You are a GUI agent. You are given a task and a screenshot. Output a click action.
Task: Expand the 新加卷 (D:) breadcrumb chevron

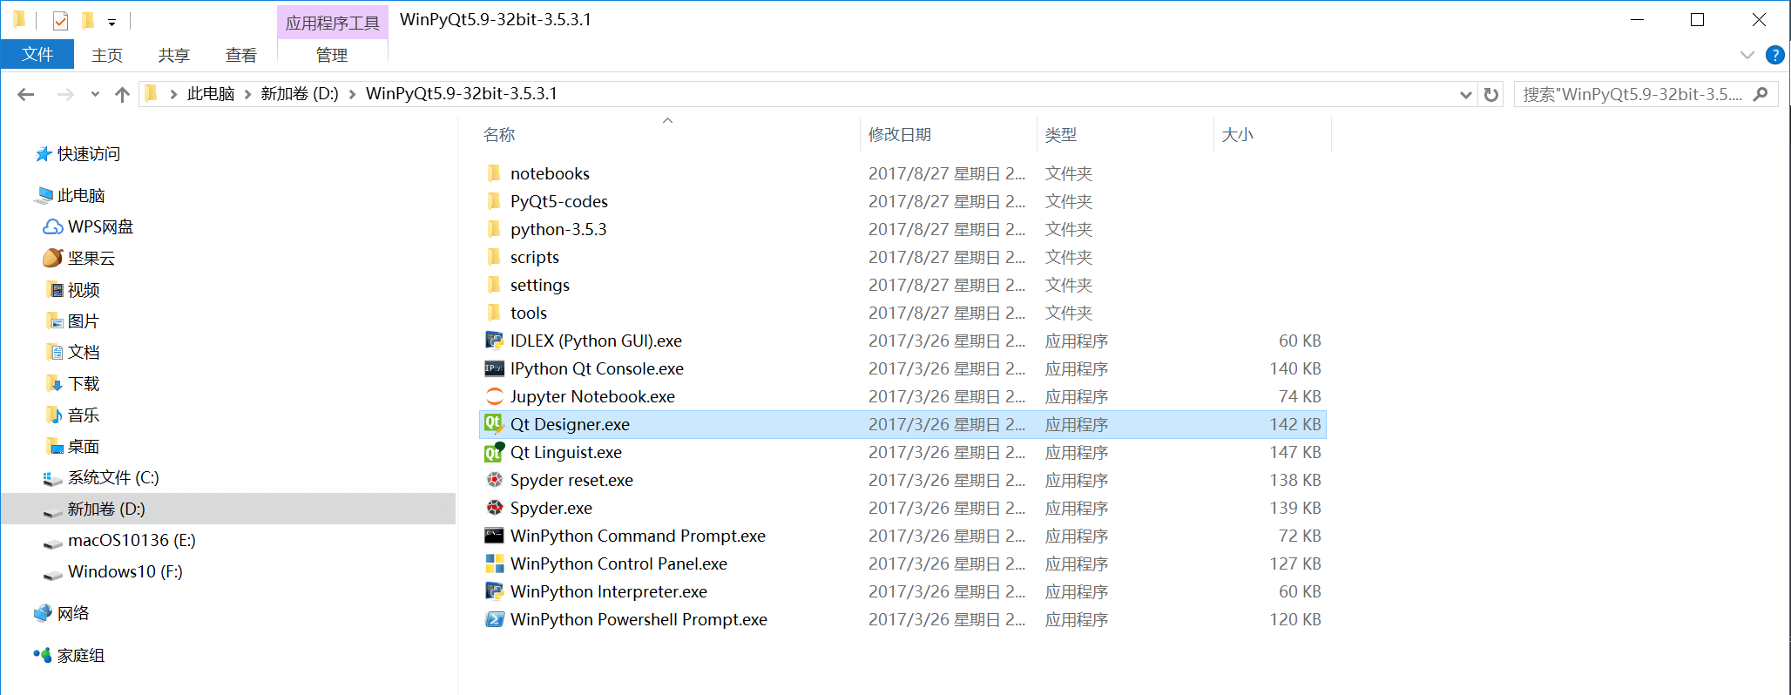coord(352,94)
